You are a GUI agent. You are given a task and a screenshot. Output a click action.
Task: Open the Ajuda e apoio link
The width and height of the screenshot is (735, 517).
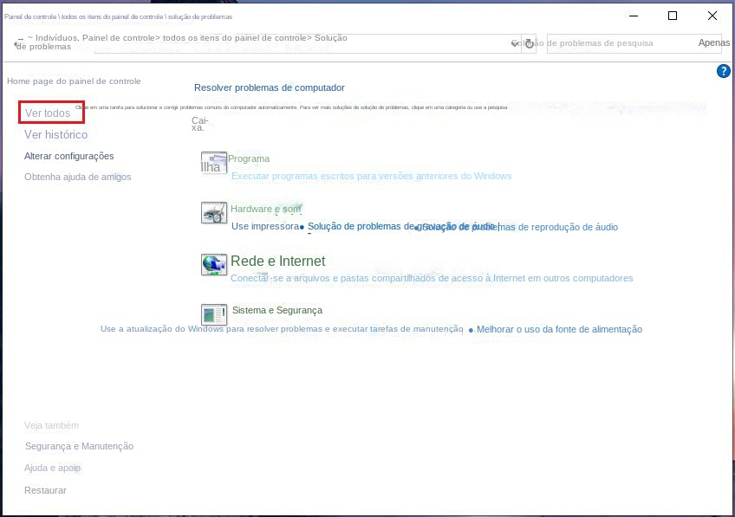[x=53, y=468]
